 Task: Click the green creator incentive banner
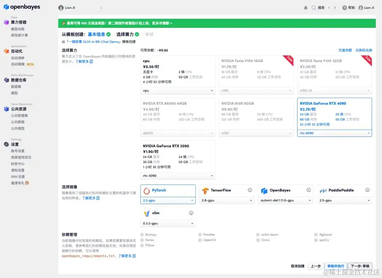pyautogui.click(x=217, y=23)
